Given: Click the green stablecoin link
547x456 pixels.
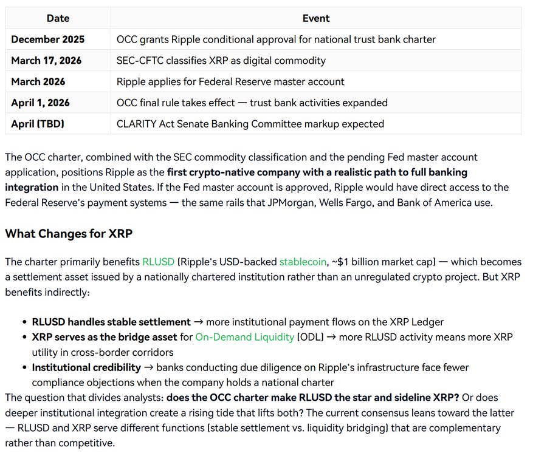Looking at the screenshot, I should pos(302,262).
